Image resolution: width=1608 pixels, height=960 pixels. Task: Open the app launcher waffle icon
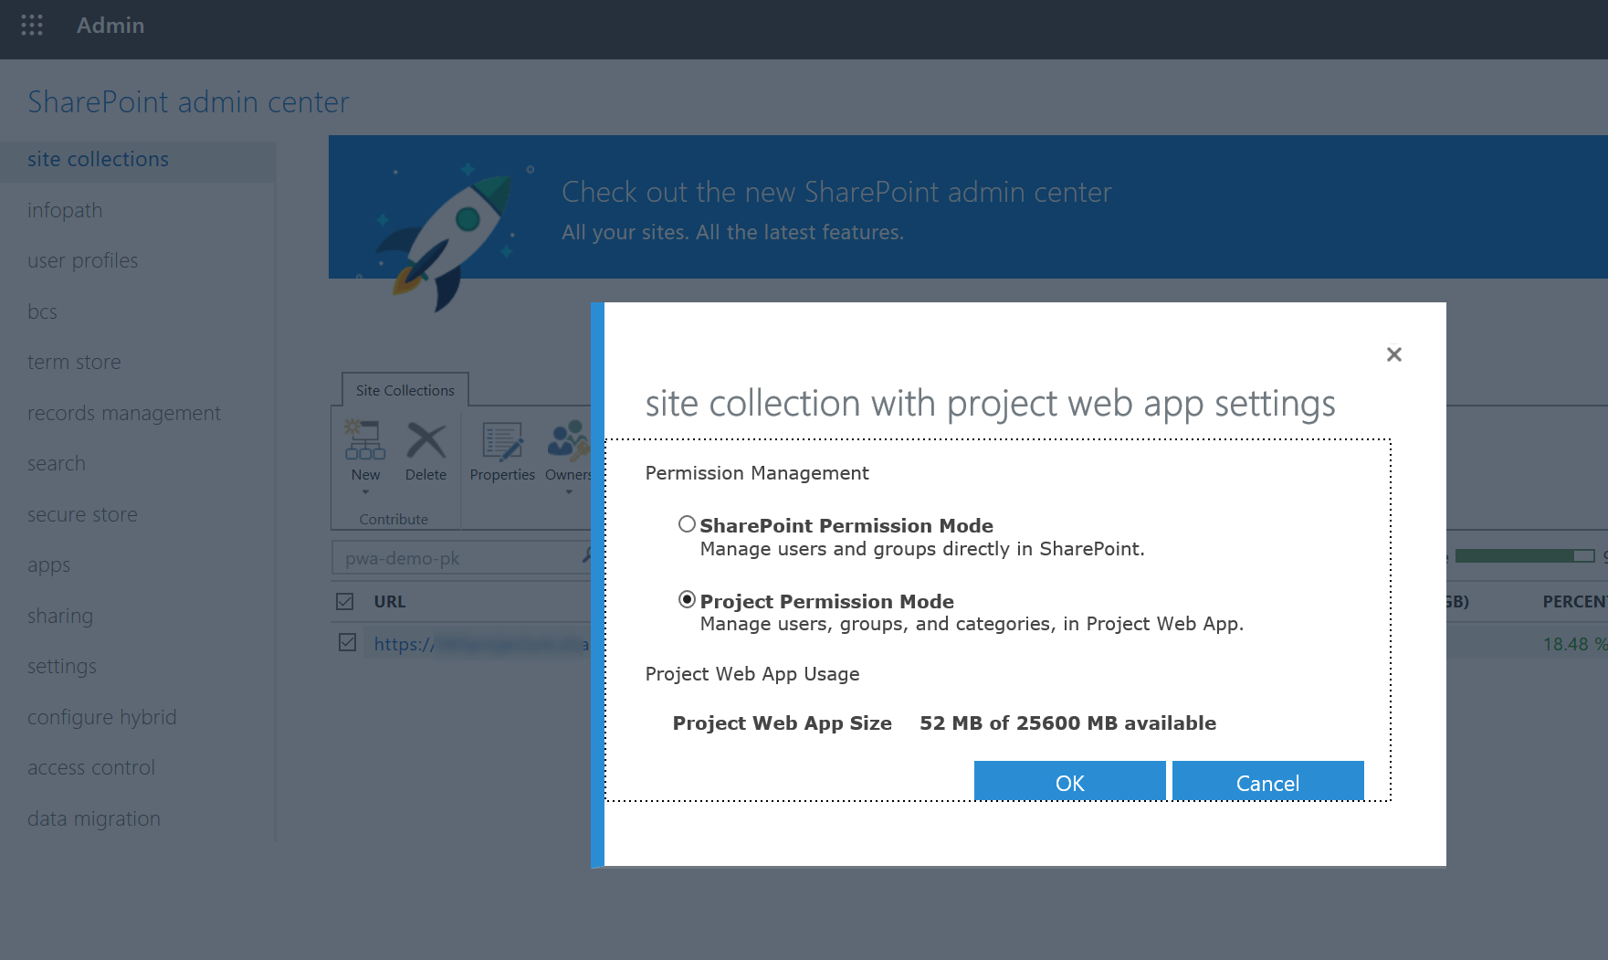[32, 25]
